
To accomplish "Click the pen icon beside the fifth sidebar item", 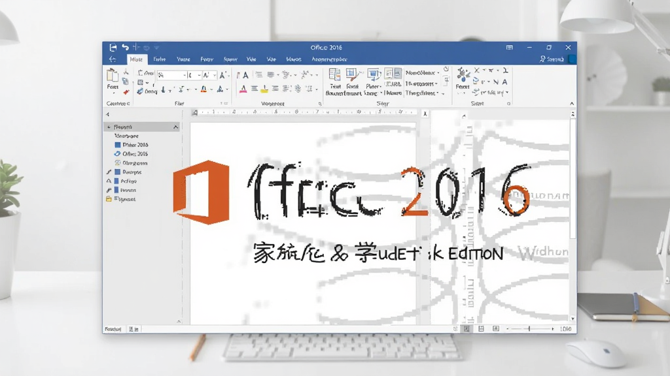I will [x=109, y=172].
